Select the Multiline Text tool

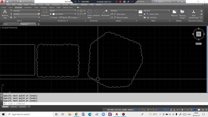click(5, 14)
